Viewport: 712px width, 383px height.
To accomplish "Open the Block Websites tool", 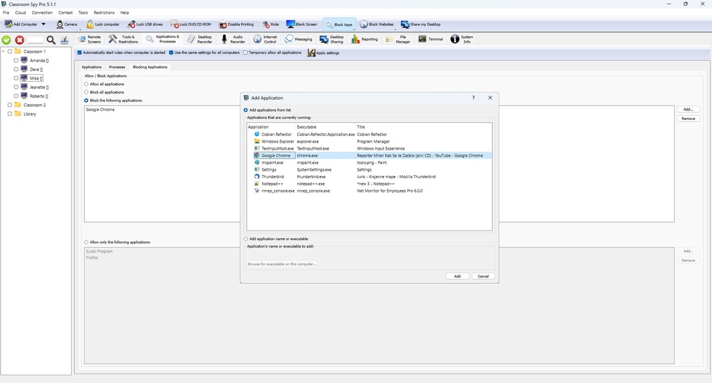I will pos(376,24).
